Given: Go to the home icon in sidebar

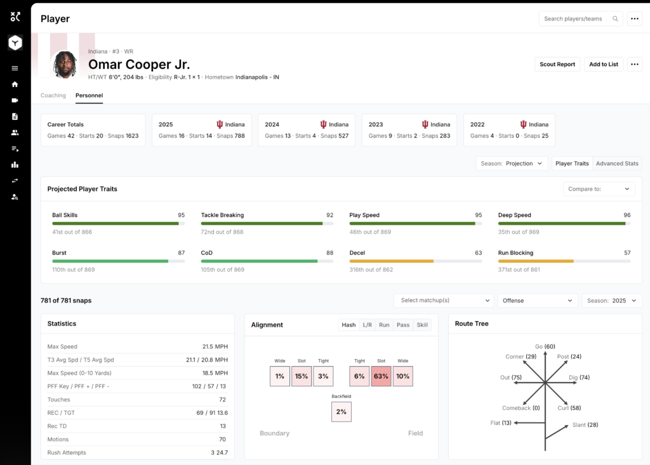Looking at the screenshot, I should click(x=15, y=84).
